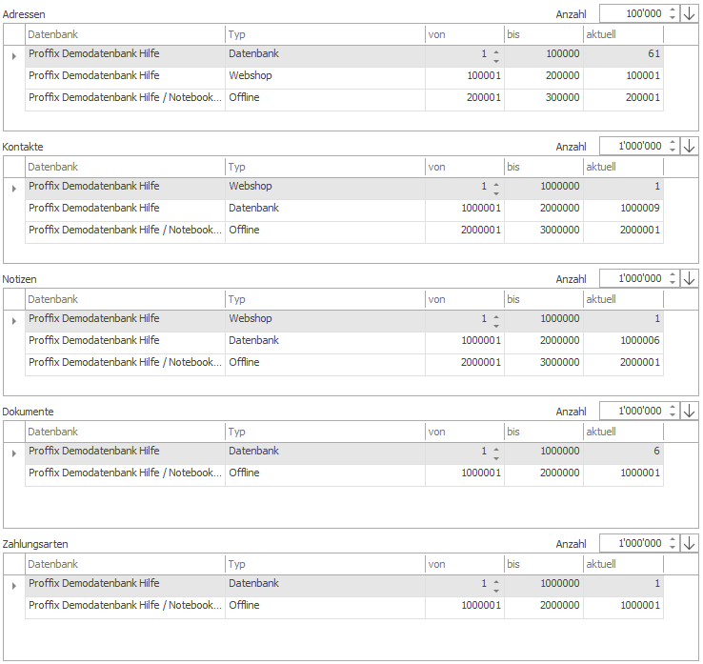Adjust 'von' spinner in Kontakte Webshop row
Image resolution: width=703 pixels, height=664 pixels.
[496, 189]
